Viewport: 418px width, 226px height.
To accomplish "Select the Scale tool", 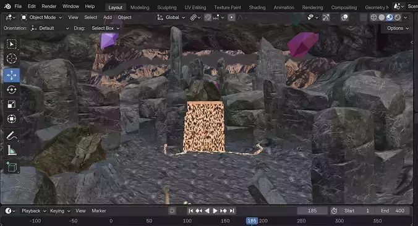I will click(12, 104).
